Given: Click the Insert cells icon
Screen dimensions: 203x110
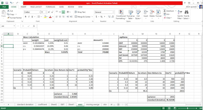Looking at the screenshot, I should pos(146,12).
